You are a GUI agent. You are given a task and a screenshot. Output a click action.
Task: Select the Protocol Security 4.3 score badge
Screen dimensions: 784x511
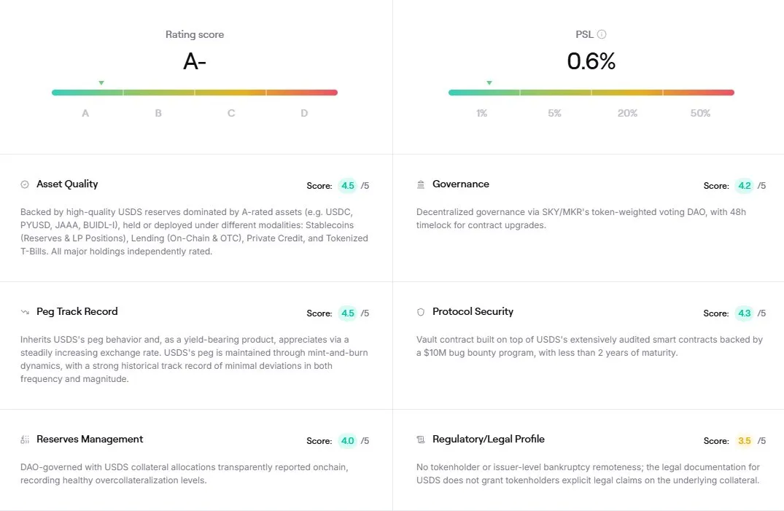(x=745, y=313)
